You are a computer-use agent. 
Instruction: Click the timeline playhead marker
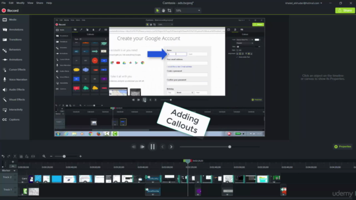click(187, 161)
